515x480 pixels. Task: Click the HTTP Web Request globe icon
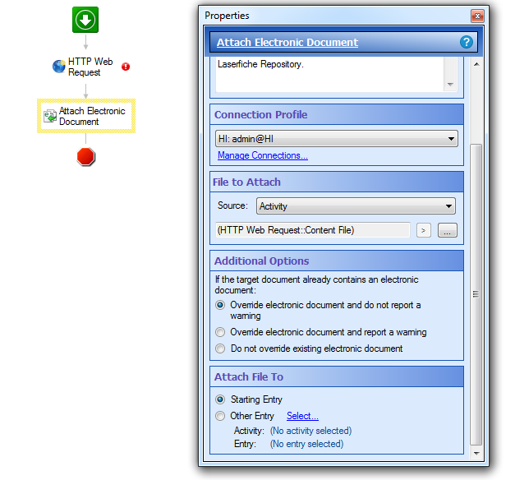59,67
